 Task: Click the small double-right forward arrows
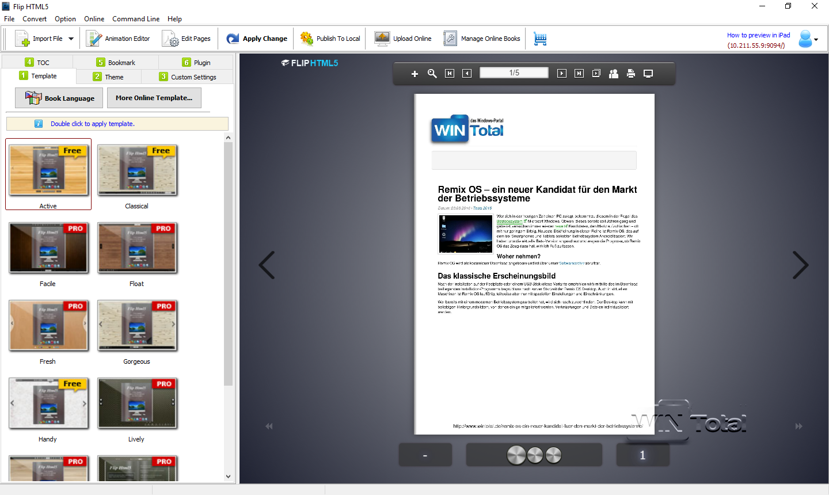798,427
